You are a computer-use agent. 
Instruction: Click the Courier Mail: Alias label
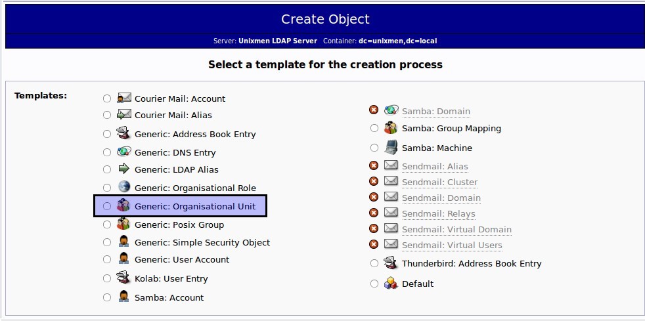click(x=173, y=115)
